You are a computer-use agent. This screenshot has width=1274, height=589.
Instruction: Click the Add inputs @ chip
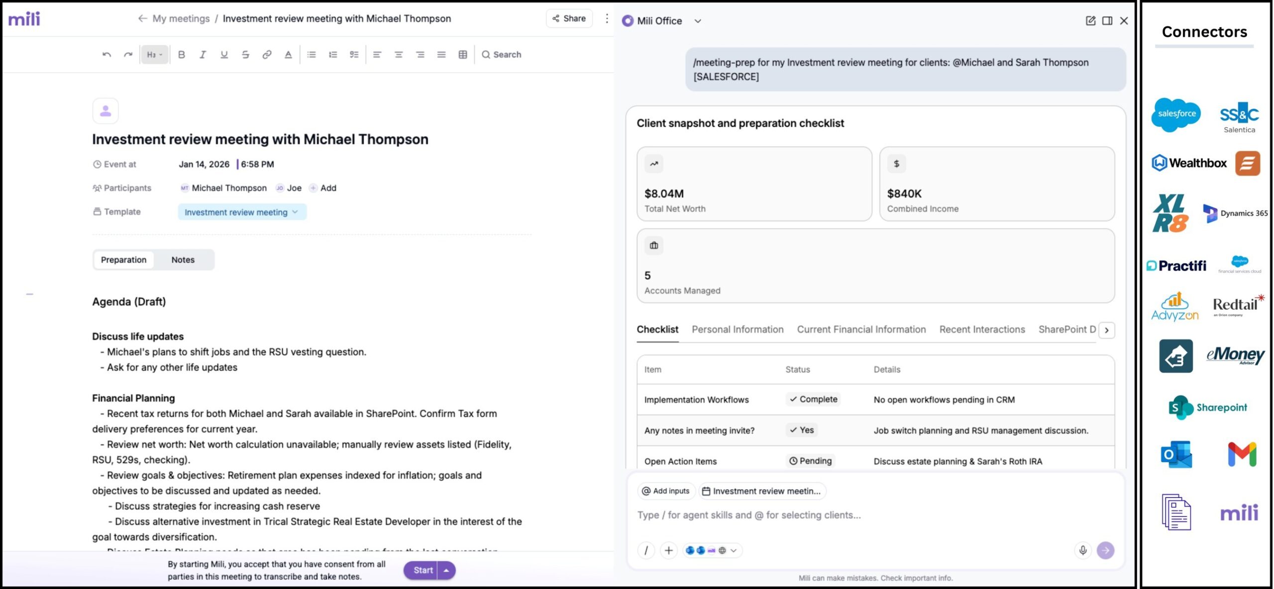tap(666, 491)
